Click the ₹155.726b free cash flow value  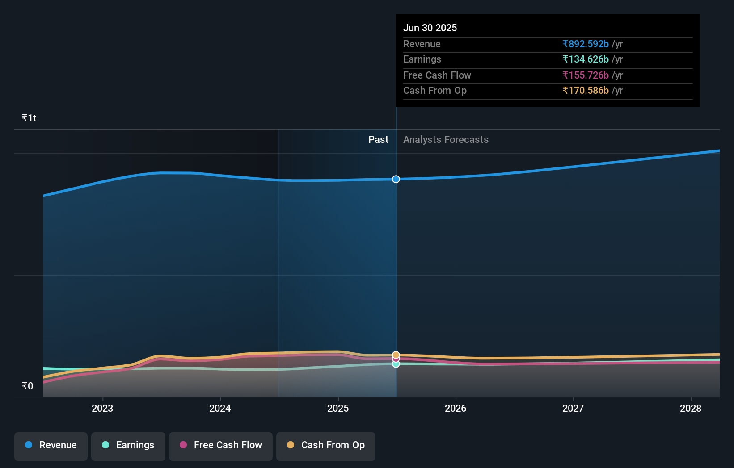pyautogui.click(x=586, y=75)
